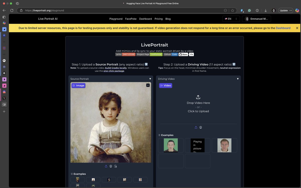The width and height of the screenshot is (301, 188).
Task: Select the active picture-in-picture tab in sidebar
Action: 4,105
